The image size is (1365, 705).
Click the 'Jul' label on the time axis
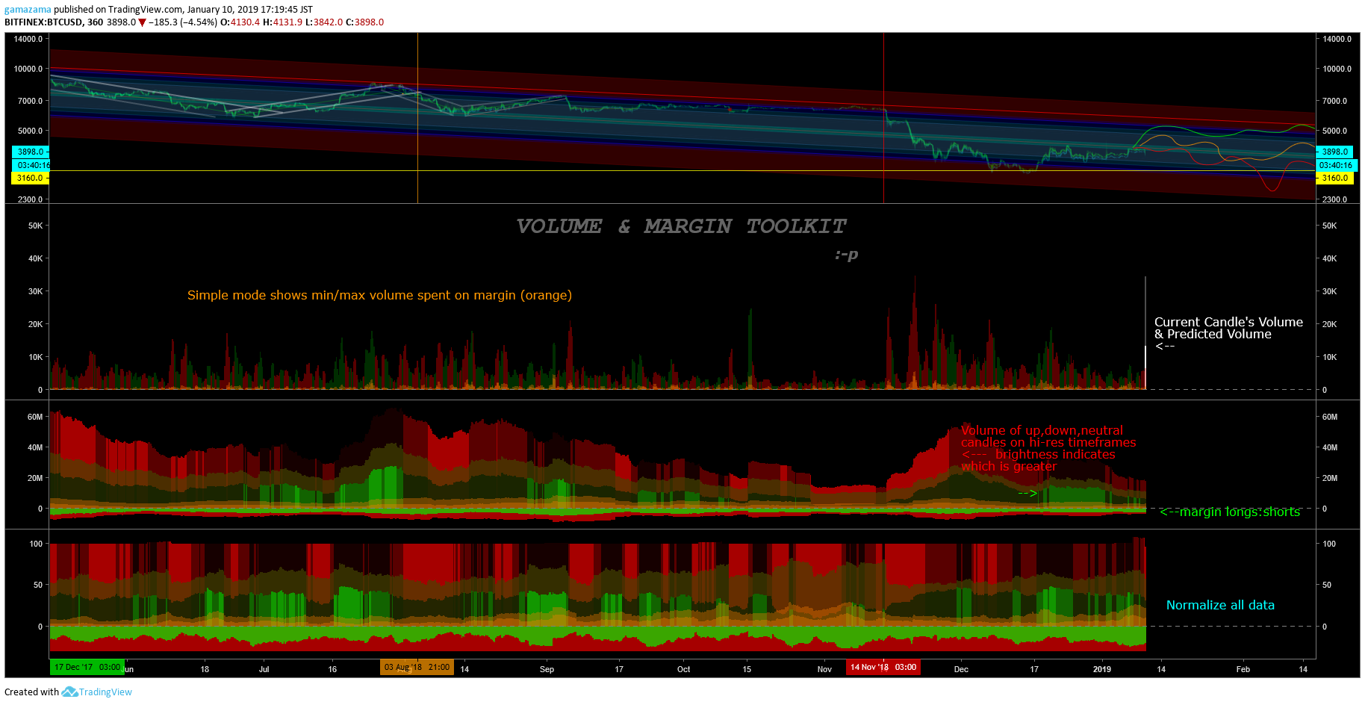[264, 669]
